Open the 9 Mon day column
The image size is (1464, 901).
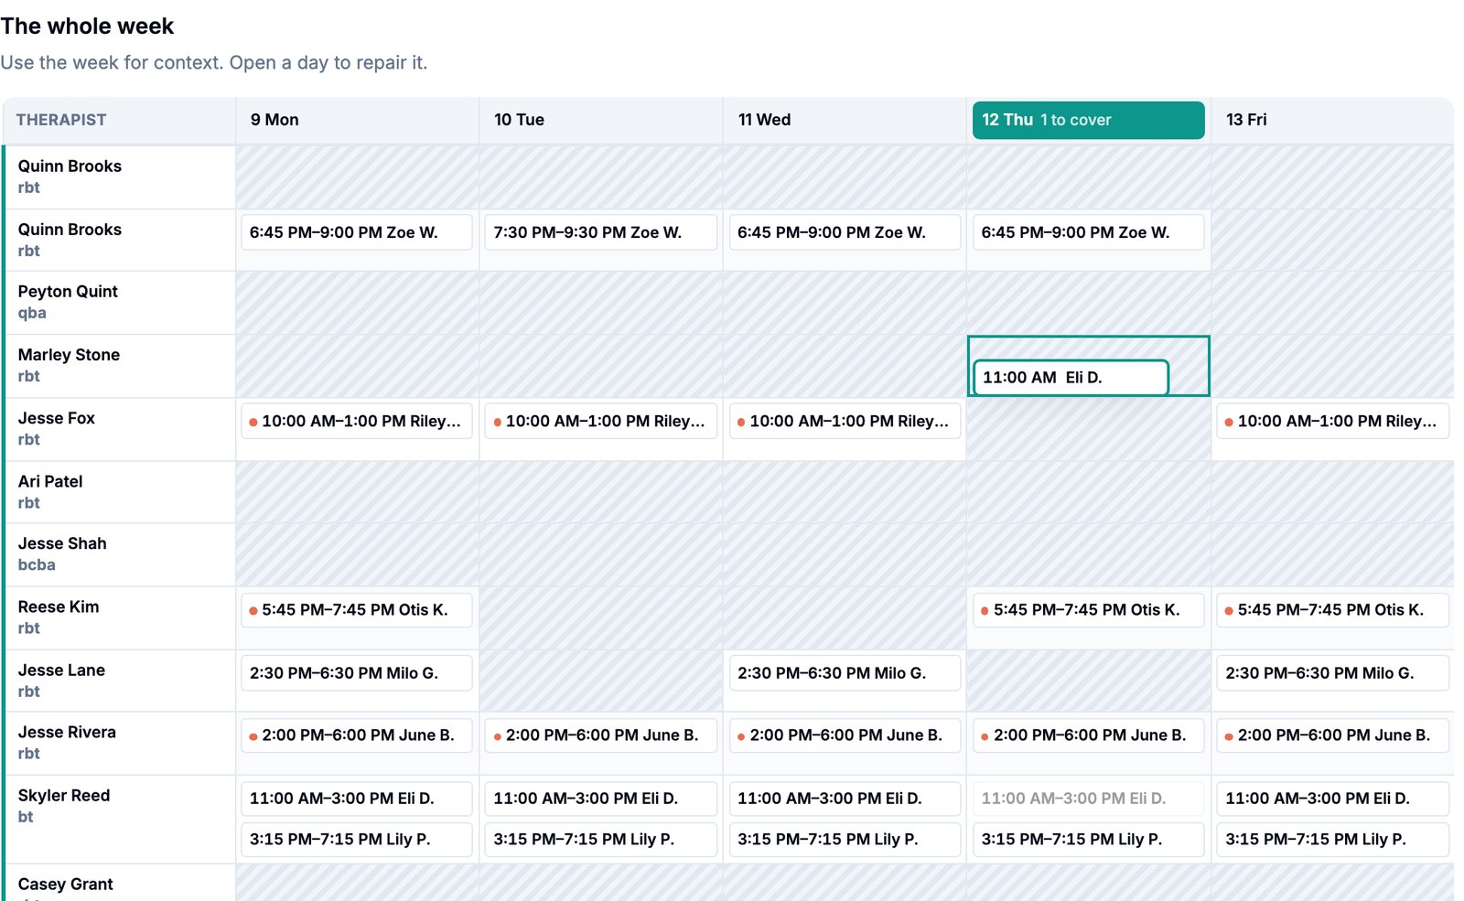coord(357,120)
